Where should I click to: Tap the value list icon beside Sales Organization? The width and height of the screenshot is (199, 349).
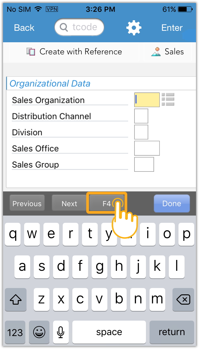[x=168, y=99]
